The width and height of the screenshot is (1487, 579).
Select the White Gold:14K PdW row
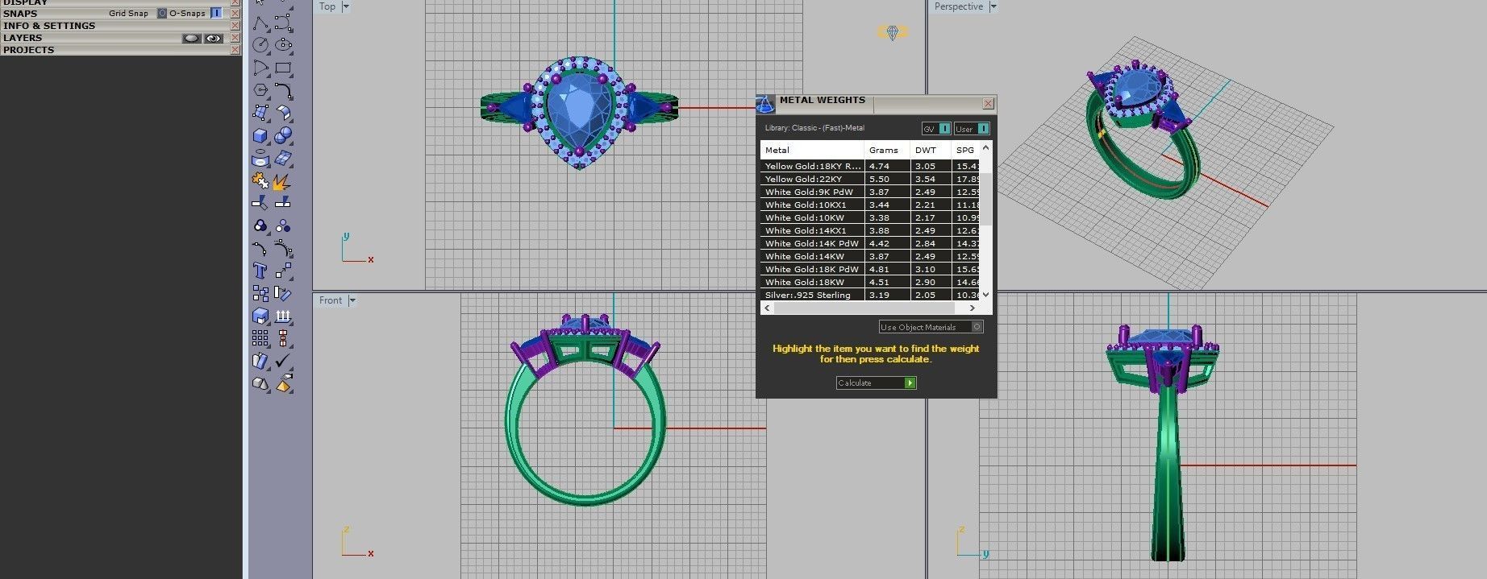(870, 243)
